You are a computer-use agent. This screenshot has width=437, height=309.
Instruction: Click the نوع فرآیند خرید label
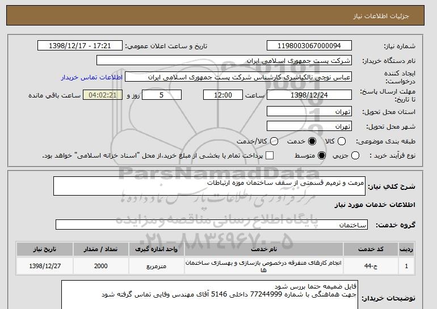392,155
